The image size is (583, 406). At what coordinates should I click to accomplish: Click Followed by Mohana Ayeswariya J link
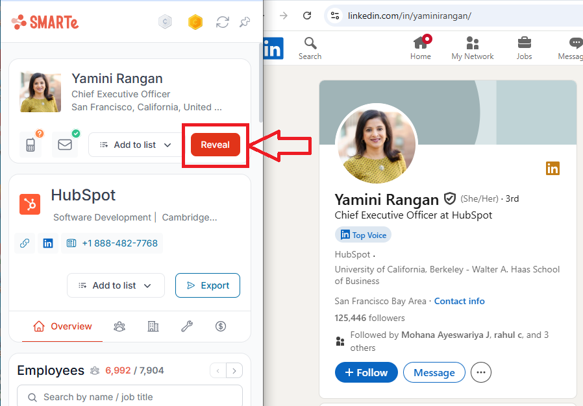(x=449, y=341)
